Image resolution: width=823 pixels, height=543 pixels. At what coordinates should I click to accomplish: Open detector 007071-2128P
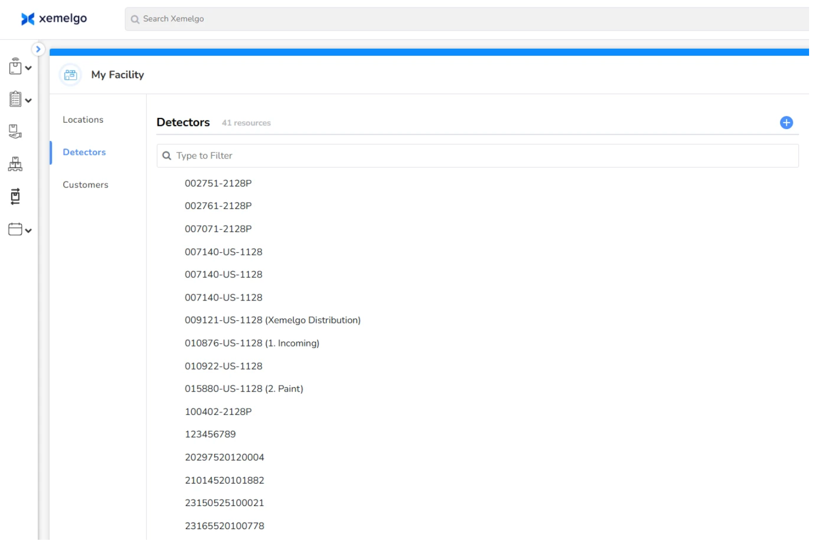click(x=218, y=229)
